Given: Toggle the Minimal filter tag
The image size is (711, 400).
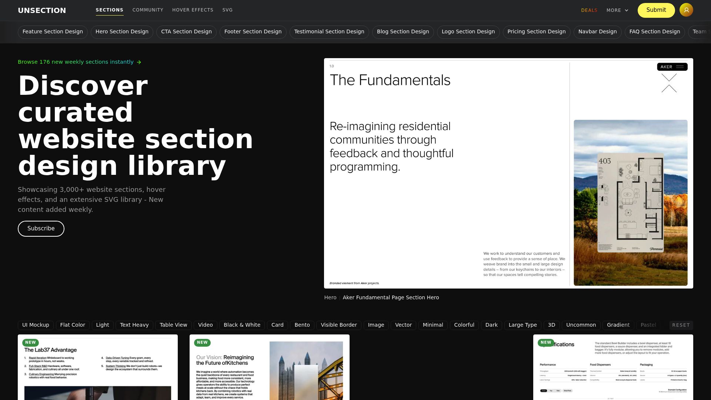Looking at the screenshot, I should (433, 325).
